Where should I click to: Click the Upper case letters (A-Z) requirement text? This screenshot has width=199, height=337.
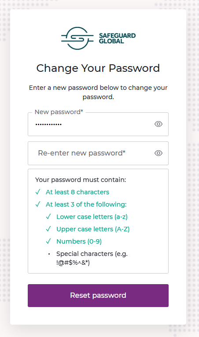pyautogui.click(x=93, y=229)
